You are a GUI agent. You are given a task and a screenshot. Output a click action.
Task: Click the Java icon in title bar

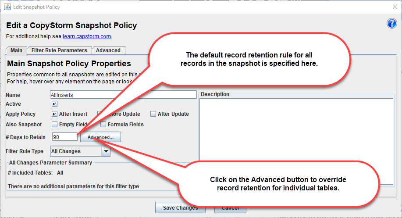click(x=7, y=7)
